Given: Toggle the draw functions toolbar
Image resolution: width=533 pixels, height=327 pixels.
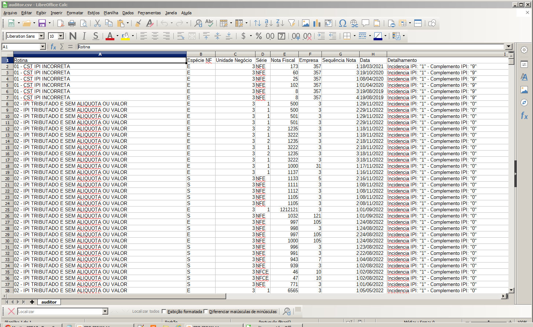Looking at the screenshot, I should 432,23.
